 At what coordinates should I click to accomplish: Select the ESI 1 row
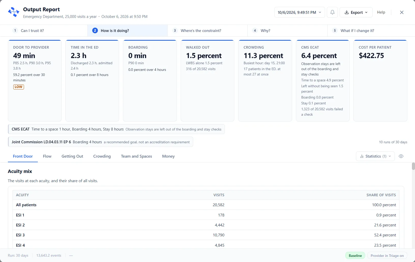(206, 215)
